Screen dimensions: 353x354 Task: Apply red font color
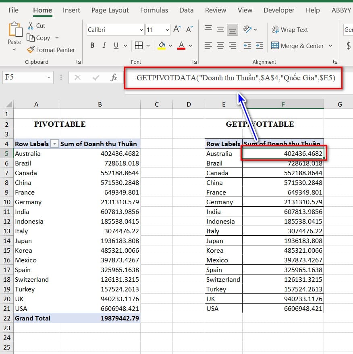181,46
